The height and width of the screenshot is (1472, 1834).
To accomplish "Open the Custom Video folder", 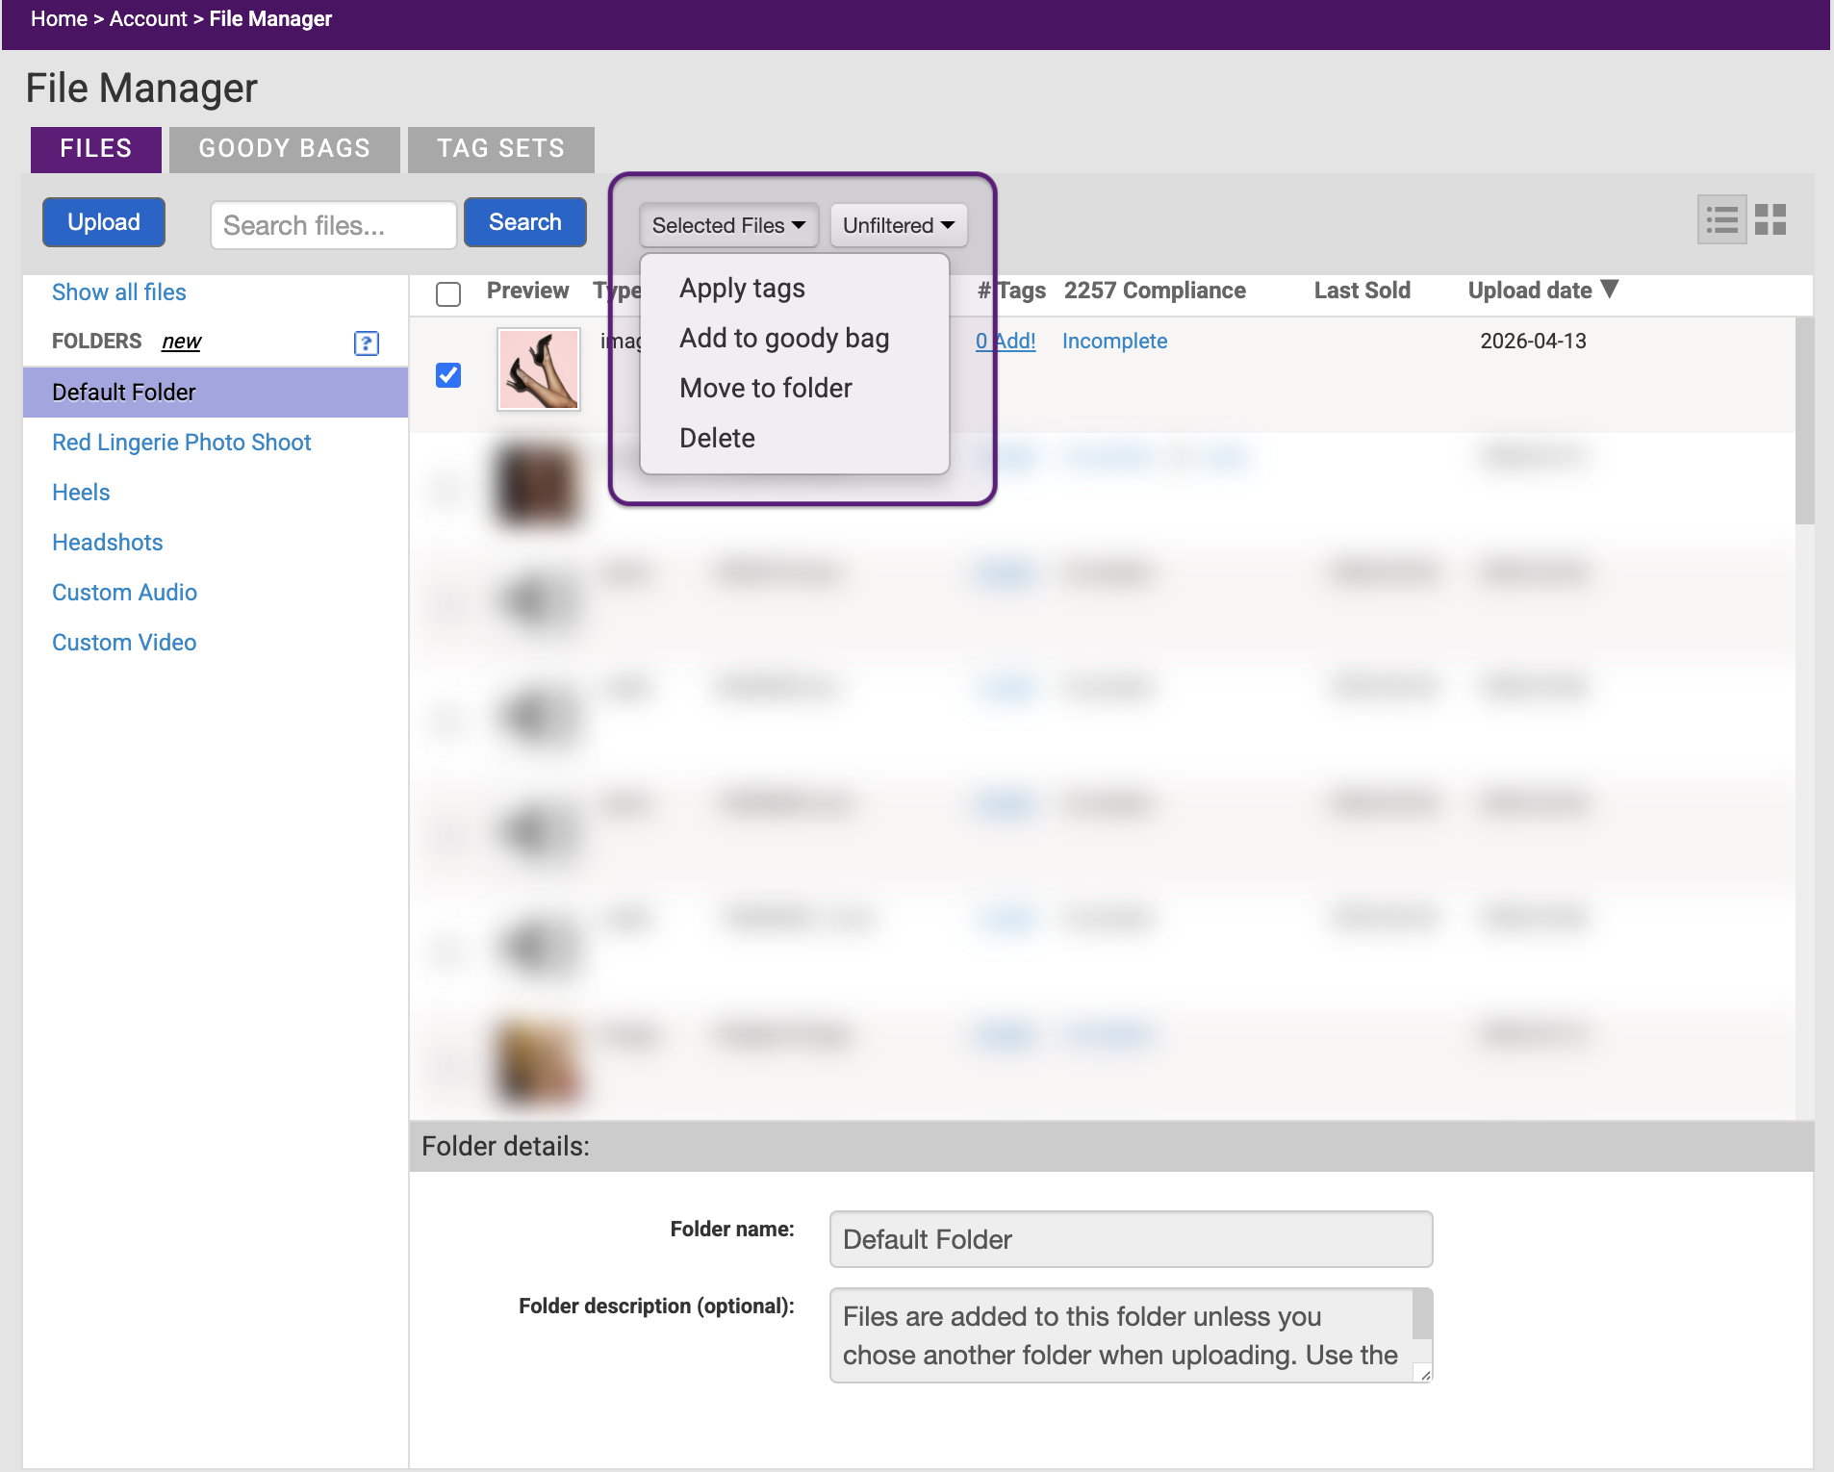I will 124,643.
